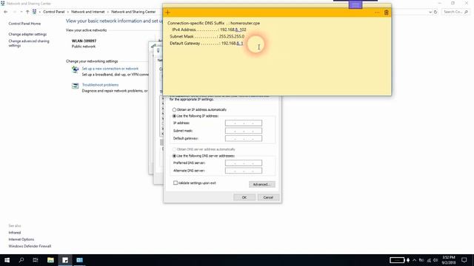Open Change adapter settings link
The height and width of the screenshot is (266, 474).
tap(27, 35)
